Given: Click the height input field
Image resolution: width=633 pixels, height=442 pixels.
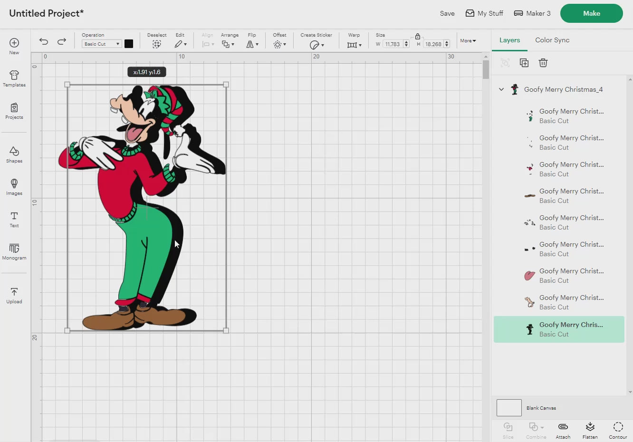Looking at the screenshot, I should tap(433, 44).
